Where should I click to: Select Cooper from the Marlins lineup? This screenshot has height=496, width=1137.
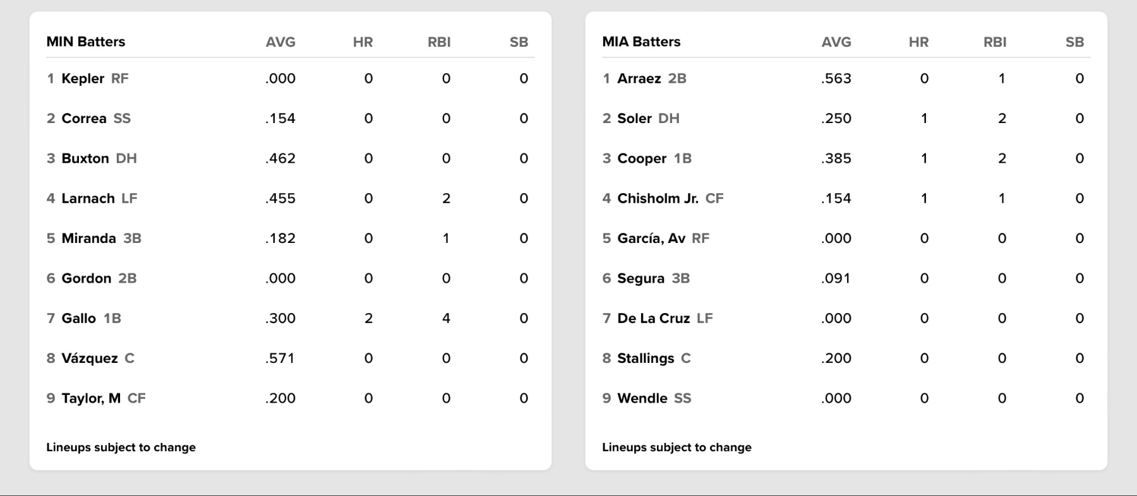642,158
